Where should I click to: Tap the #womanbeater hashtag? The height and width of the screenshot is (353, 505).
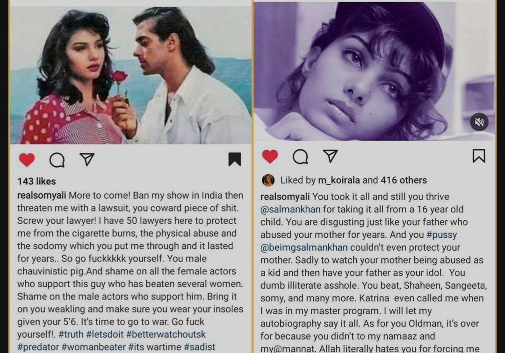pos(94,347)
